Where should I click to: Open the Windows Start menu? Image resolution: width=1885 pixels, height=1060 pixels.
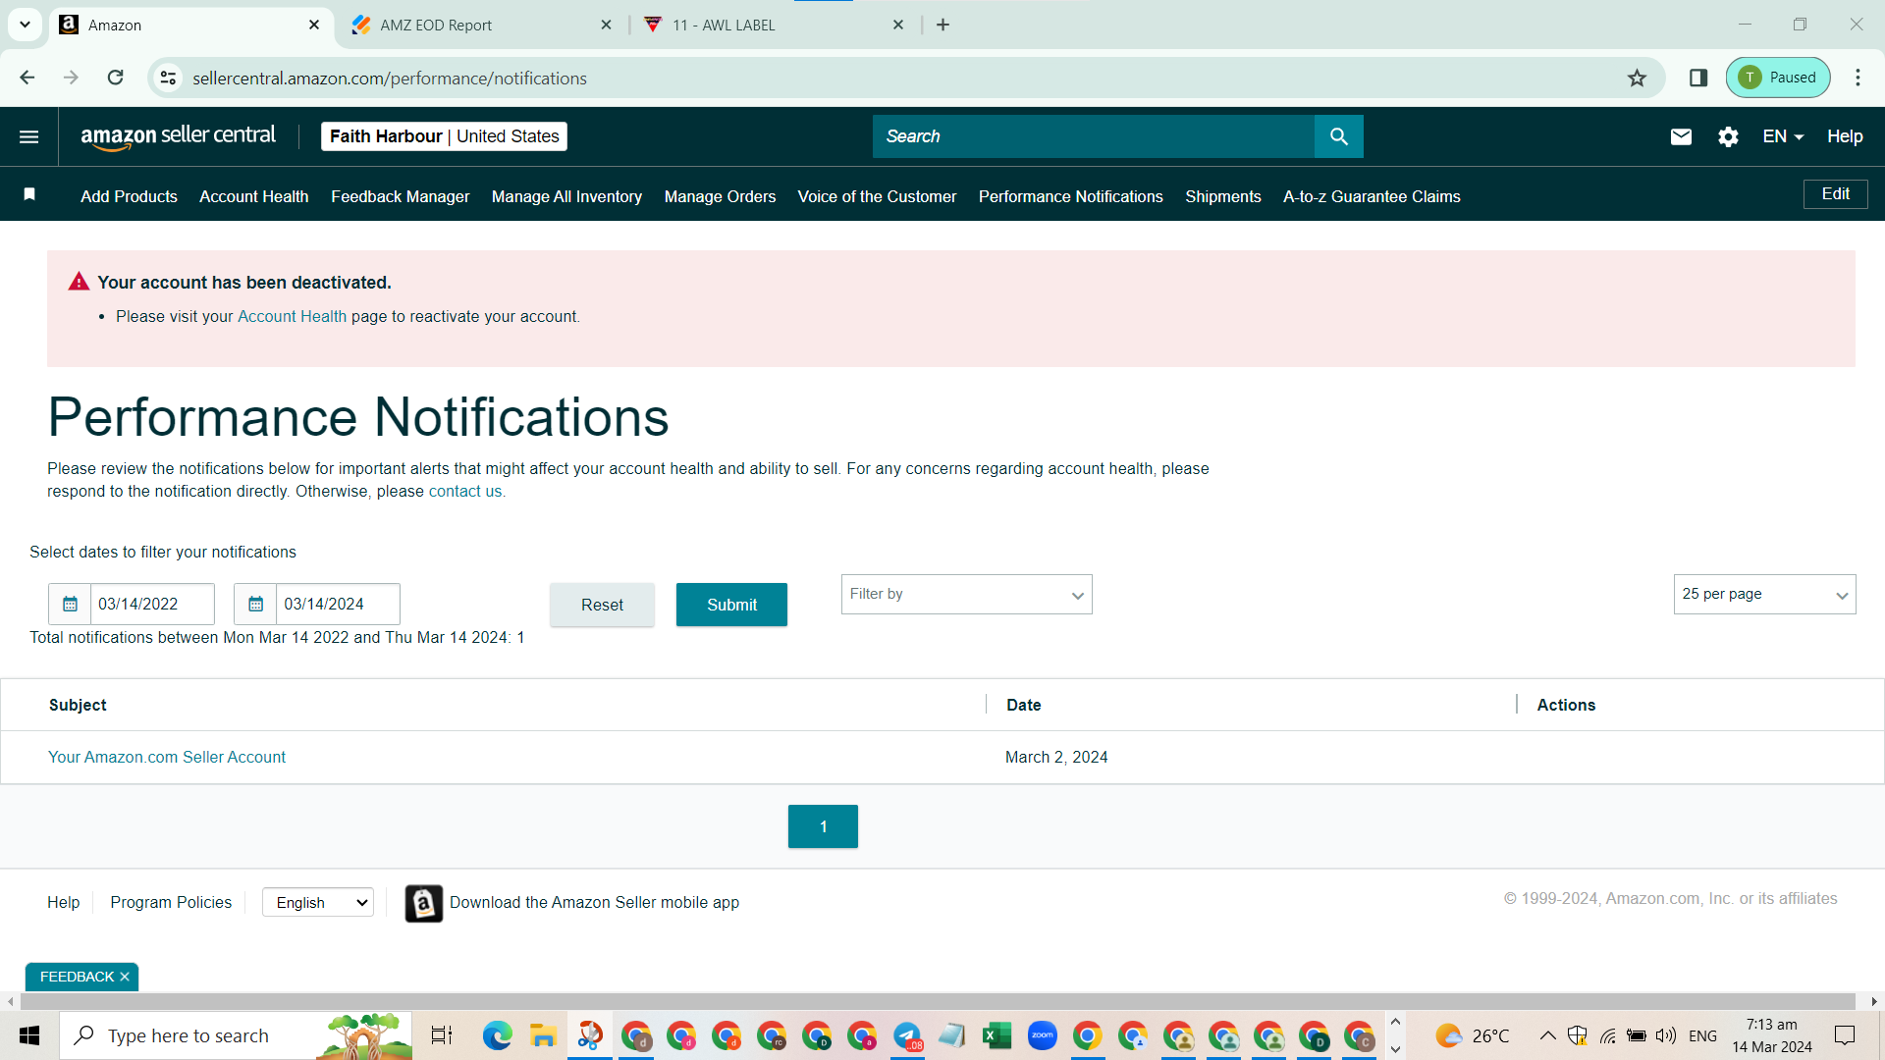[29, 1035]
